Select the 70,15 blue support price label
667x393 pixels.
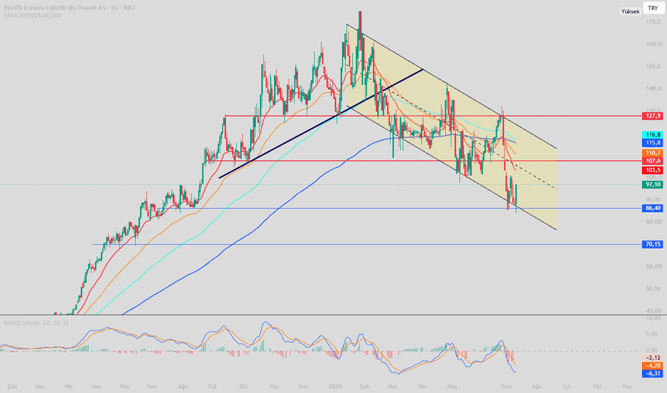coord(653,244)
